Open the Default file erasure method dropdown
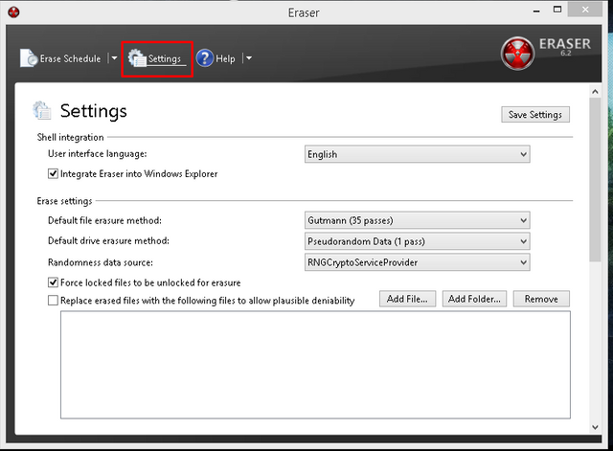This screenshot has width=613, height=451. coord(418,220)
